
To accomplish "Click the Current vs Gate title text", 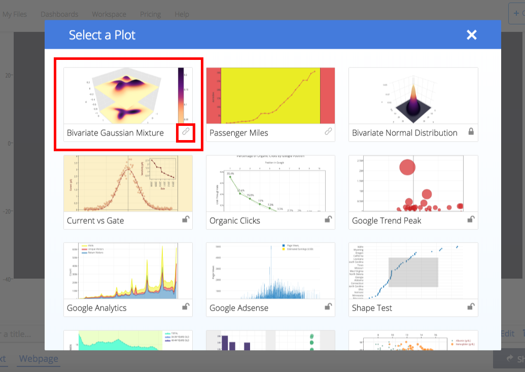I will pos(95,221).
